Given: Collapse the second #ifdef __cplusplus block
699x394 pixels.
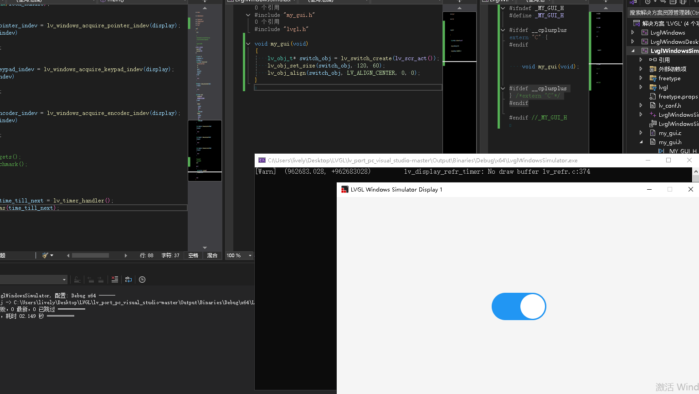Looking at the screenshot, I should click(503, 88).
